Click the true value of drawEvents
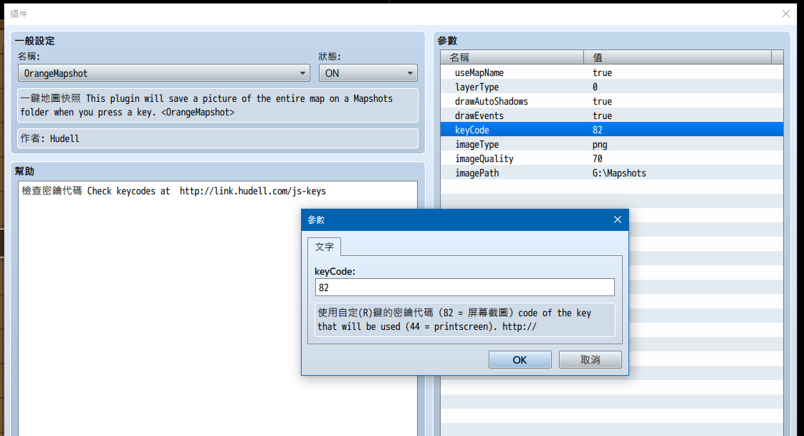The width and height of the screenshot is (804, 436). point(602,116)
